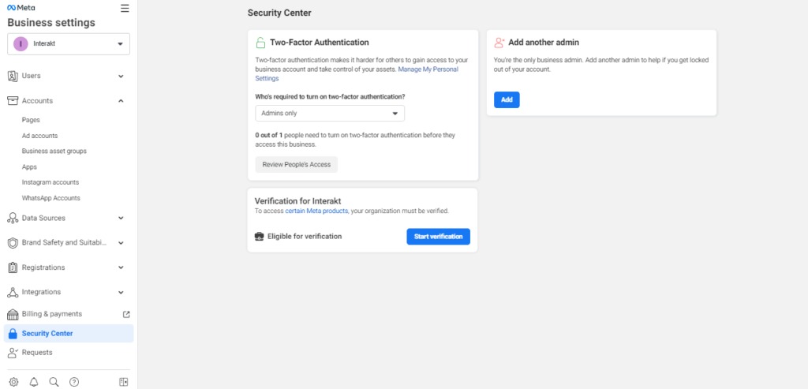Collapse the Accounts section
This screenshot has height=389, width=808.
[x=69, y=100]
